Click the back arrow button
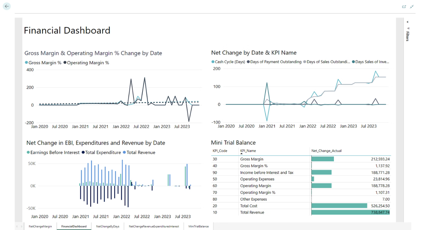Image resolution: width=430 pixels, height=230 pixels. [x=7, y=6]
